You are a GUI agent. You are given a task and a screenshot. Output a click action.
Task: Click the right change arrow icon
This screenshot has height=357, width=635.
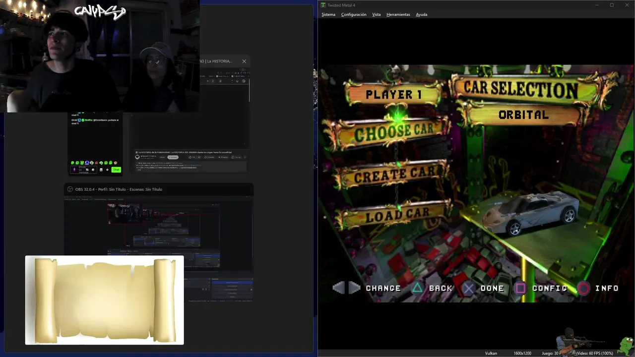click(354, 288)
